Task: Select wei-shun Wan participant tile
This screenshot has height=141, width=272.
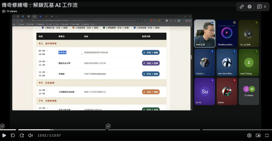Action: pos(227,62)
